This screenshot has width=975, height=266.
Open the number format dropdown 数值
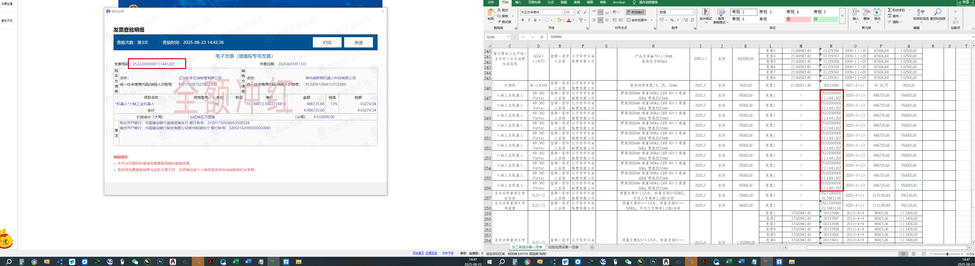click(x=693, y=12)
